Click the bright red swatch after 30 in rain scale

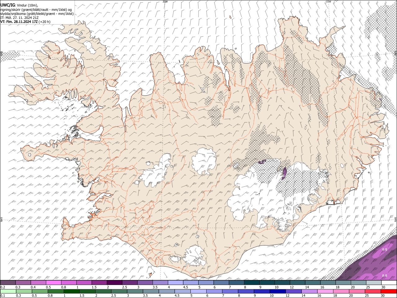389,291
